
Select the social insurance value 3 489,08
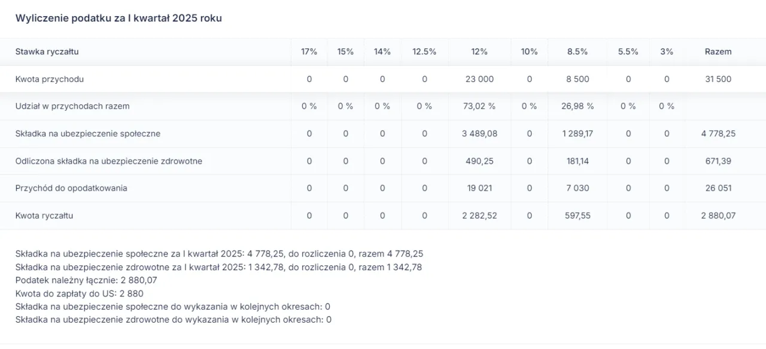(479, 133)
